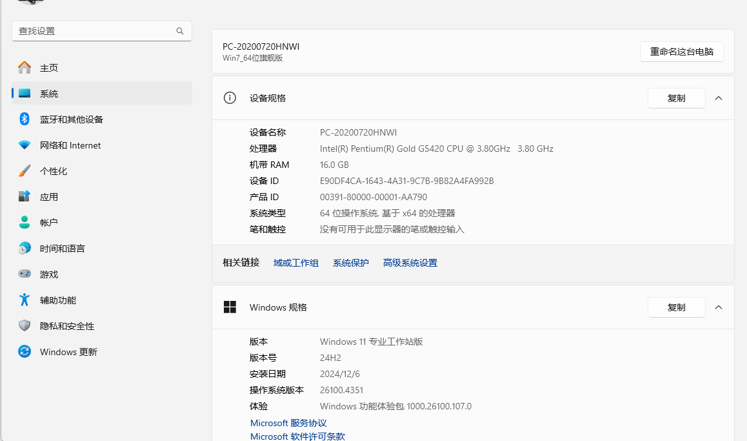Image resolution: width=747 pixels, height=441 pixels.
Task: Click the 设备名称 label
Action: (x=268, y=132)
